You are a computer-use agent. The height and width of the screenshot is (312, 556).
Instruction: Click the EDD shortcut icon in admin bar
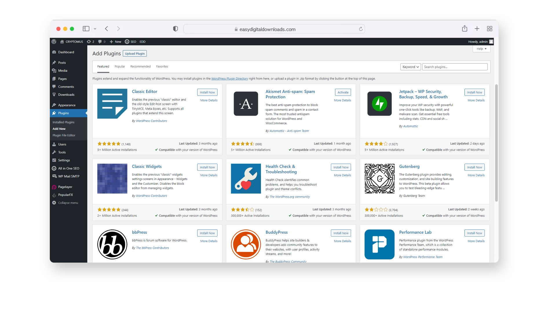[x=142, y=42]
